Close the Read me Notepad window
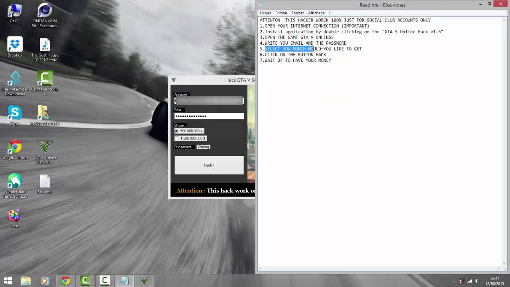The image size is (510, 287). [501, 4]
